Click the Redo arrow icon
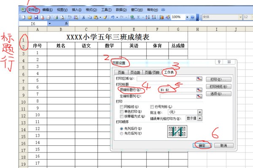The width and height of the screenshot is (253, 168). coord(122,17)
